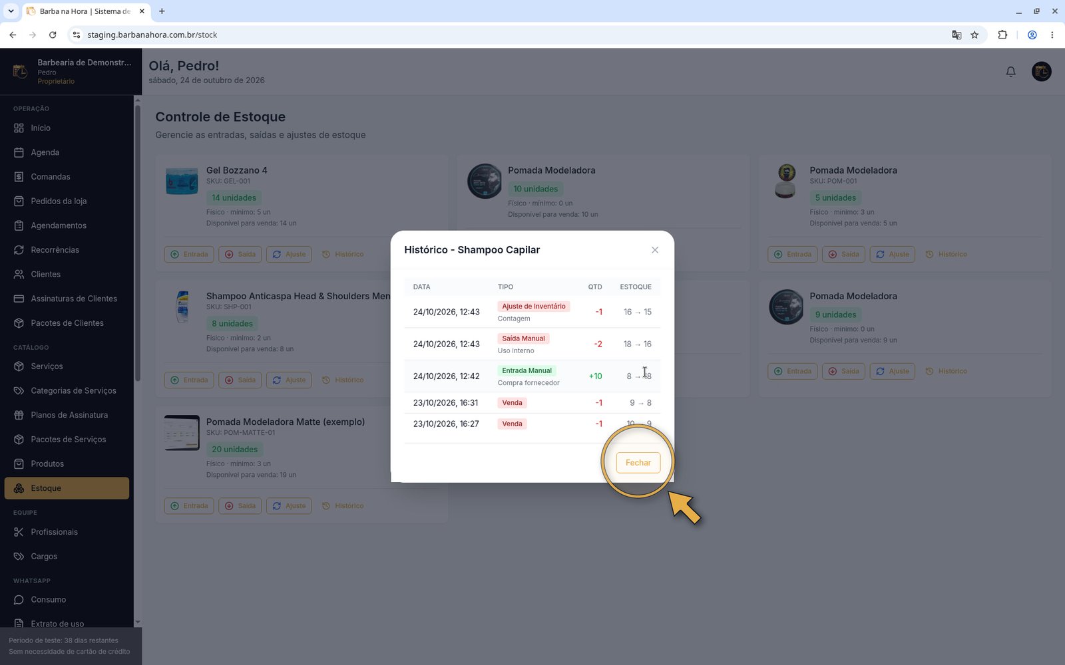Click Ajuste de Inventário tag in history
This screenshot has width=1065, height=665.
pyautogui.click(x=534, y=307)
